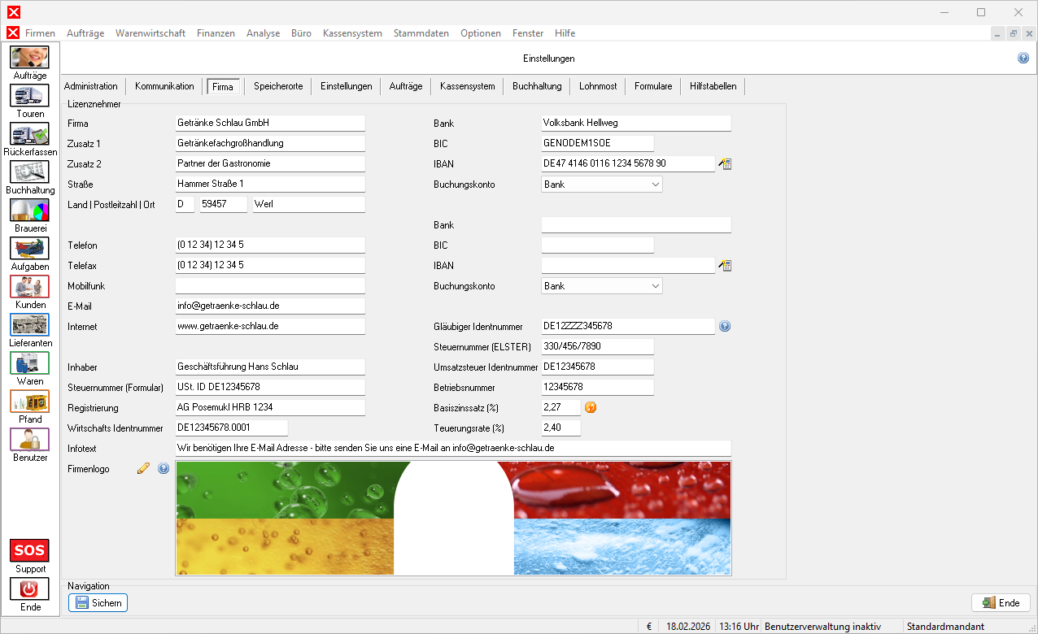1038x634 pixels.
Task: Click help icon next to Gläubiger Identnummer
Action: click(725, 326)
